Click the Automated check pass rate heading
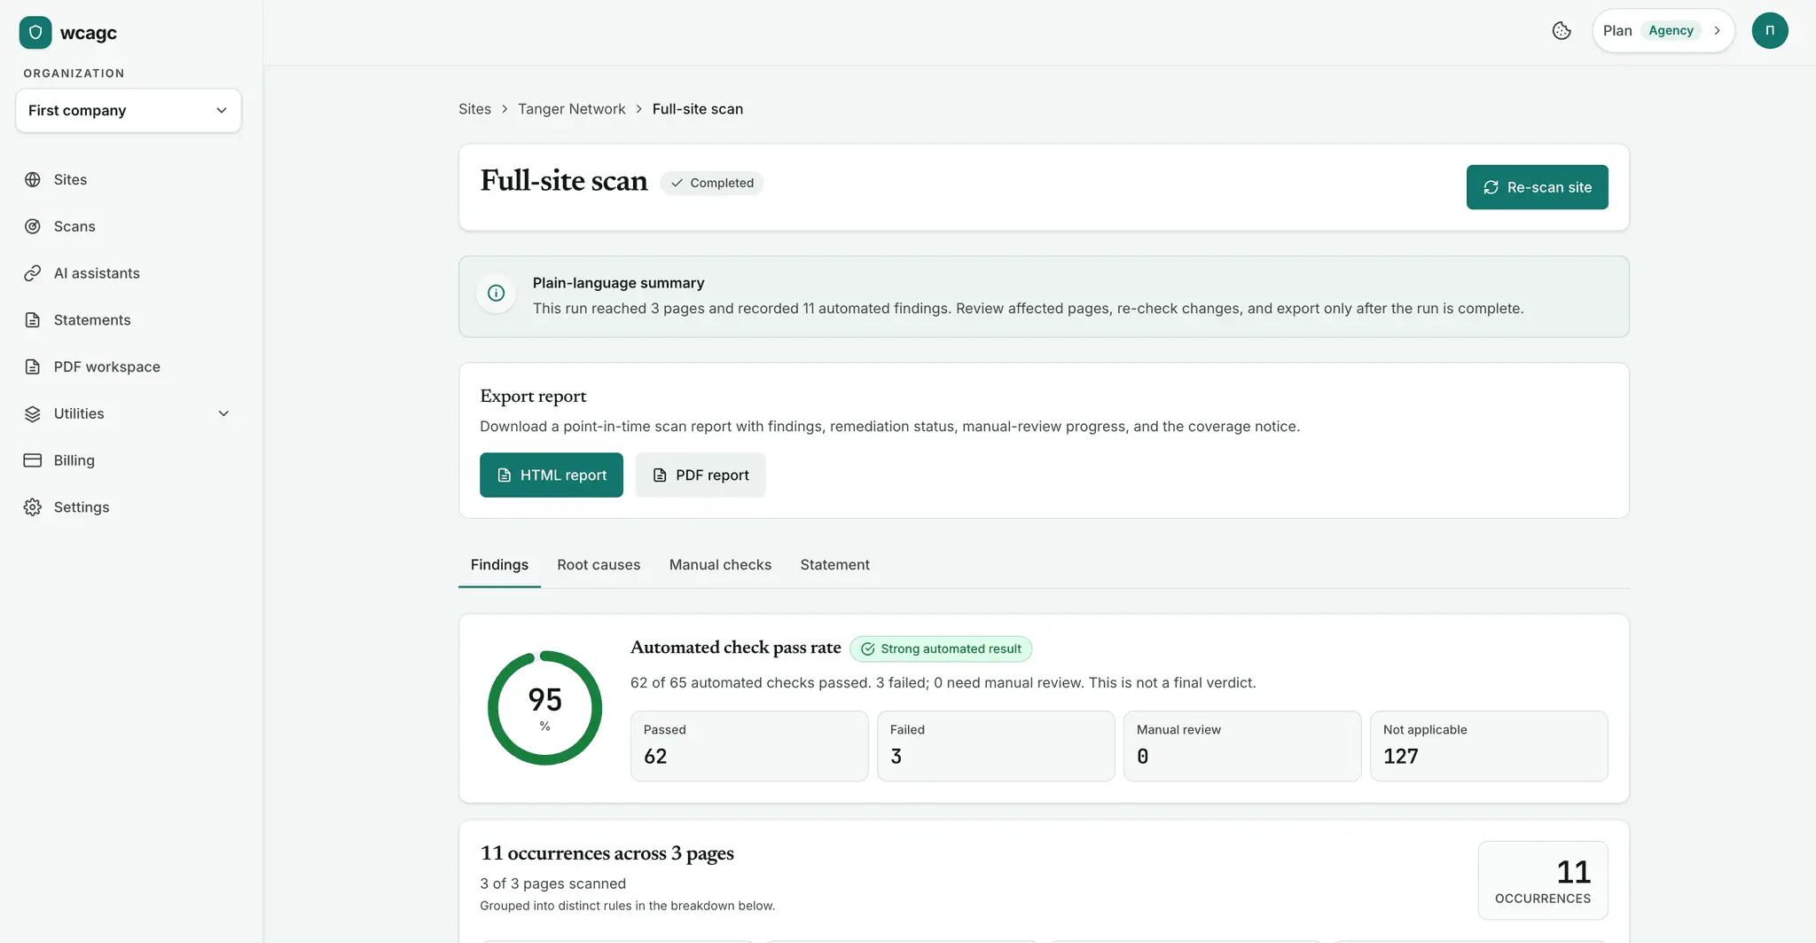1816x943 pixels. [x=736, y=648]
